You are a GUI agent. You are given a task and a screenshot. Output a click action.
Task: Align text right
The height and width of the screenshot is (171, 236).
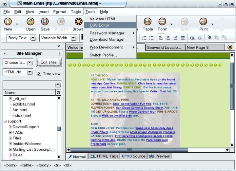(x=175, y=38)
